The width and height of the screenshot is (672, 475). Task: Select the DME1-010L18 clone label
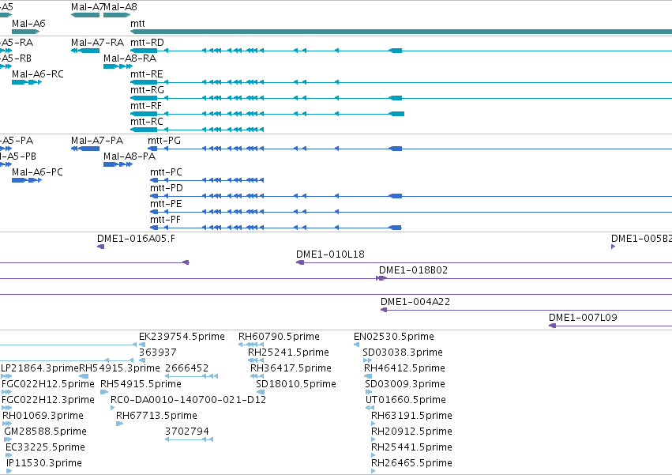point(330,254)
